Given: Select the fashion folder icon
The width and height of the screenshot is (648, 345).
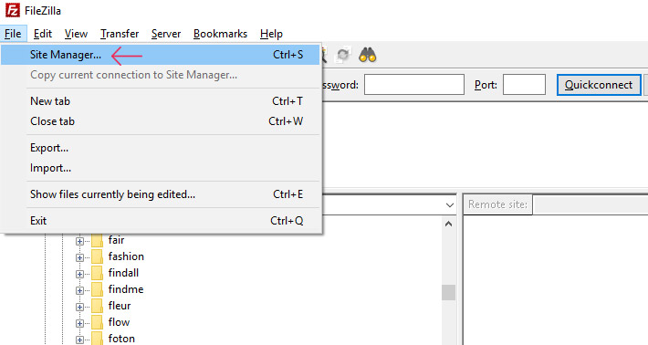Looking at the screenshot, I should [97, 256].
